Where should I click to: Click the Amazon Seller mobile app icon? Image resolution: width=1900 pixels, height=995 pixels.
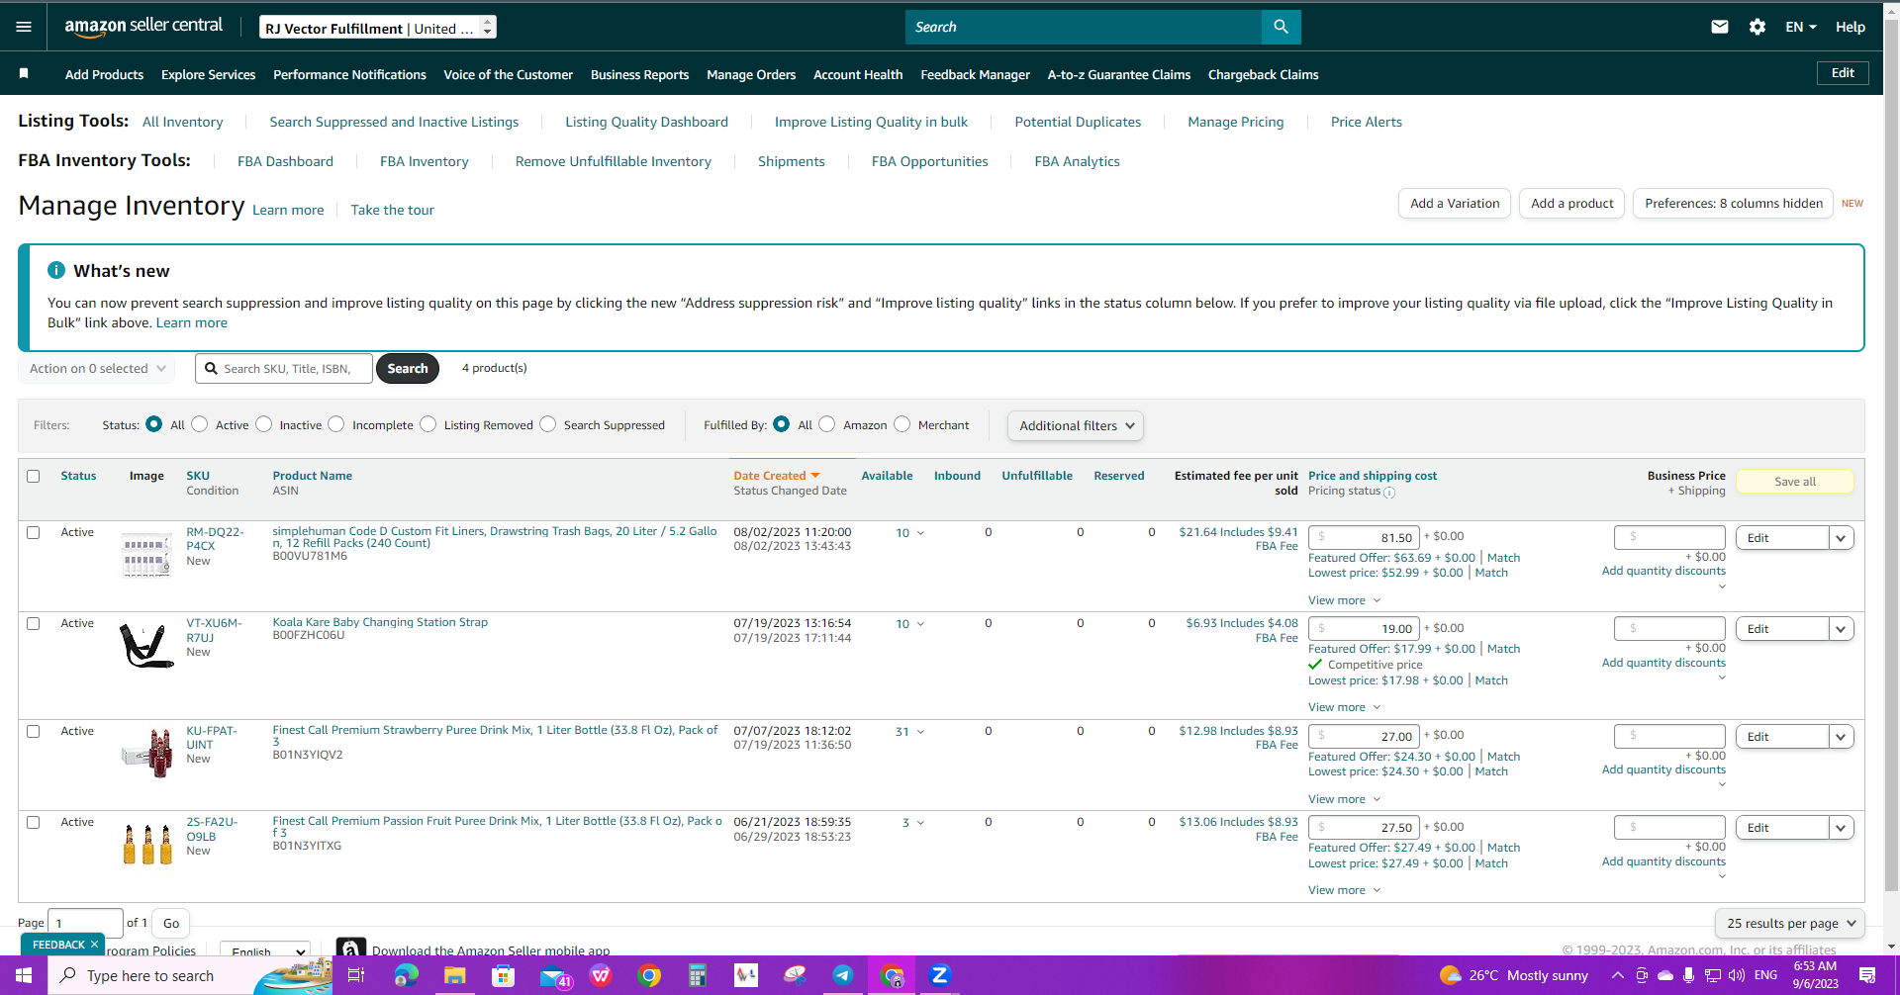pos(350,948)
